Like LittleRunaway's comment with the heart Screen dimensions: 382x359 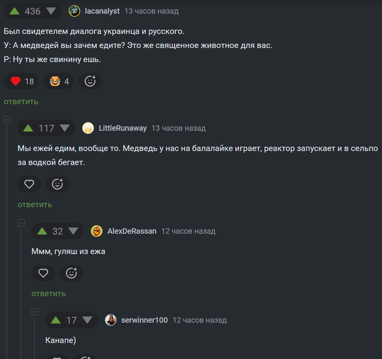click(x=29, y=184)
